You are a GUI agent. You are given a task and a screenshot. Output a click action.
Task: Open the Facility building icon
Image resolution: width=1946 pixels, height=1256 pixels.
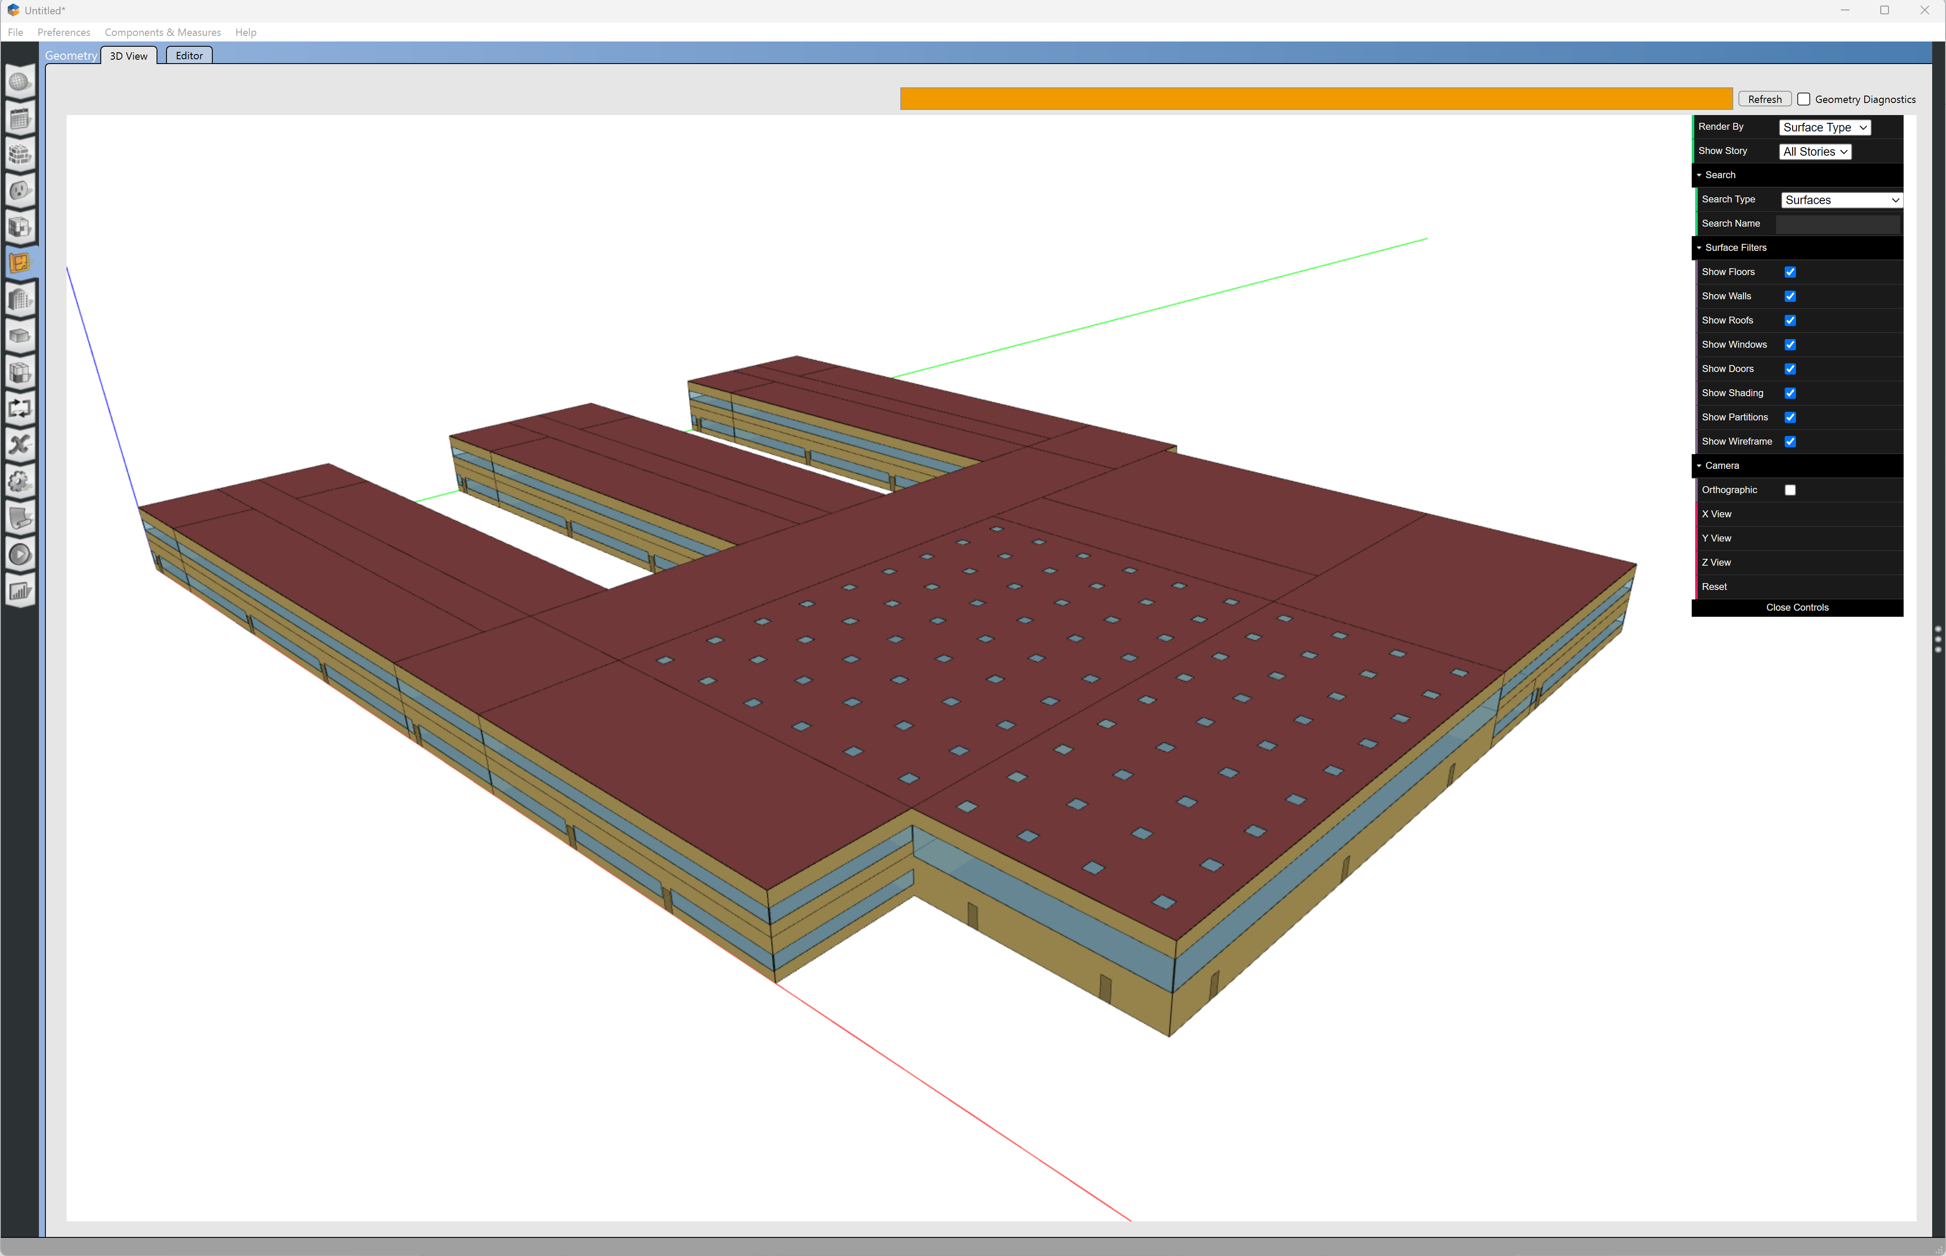pos(19,300)
